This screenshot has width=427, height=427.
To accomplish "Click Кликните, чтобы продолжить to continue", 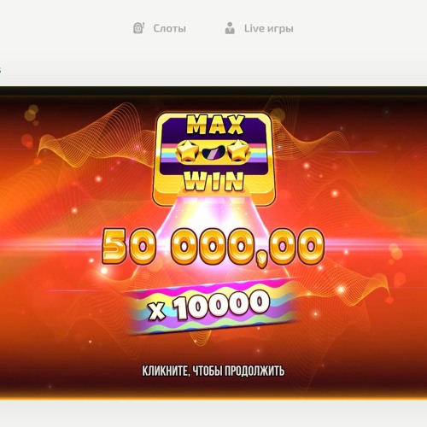I will tap(213, 371).
